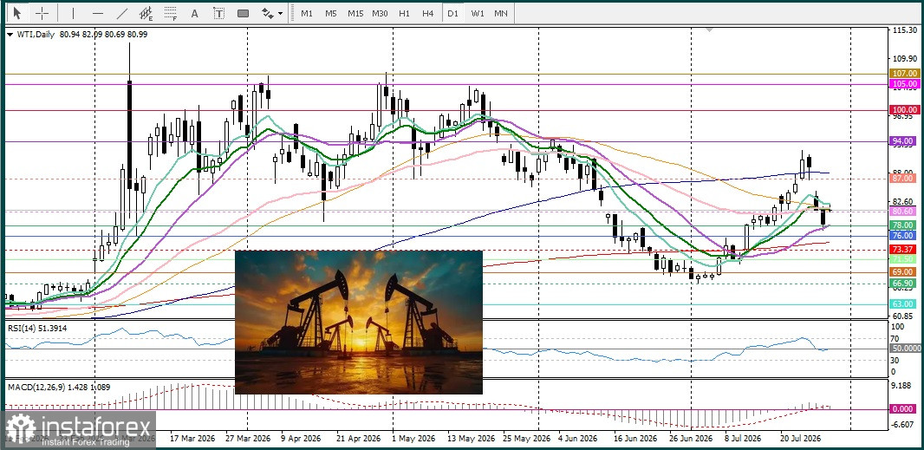The height and width of the screenshot is (450, 924).
Task: Click the oil pumpjacks sunset image
Action: point(358,322)
